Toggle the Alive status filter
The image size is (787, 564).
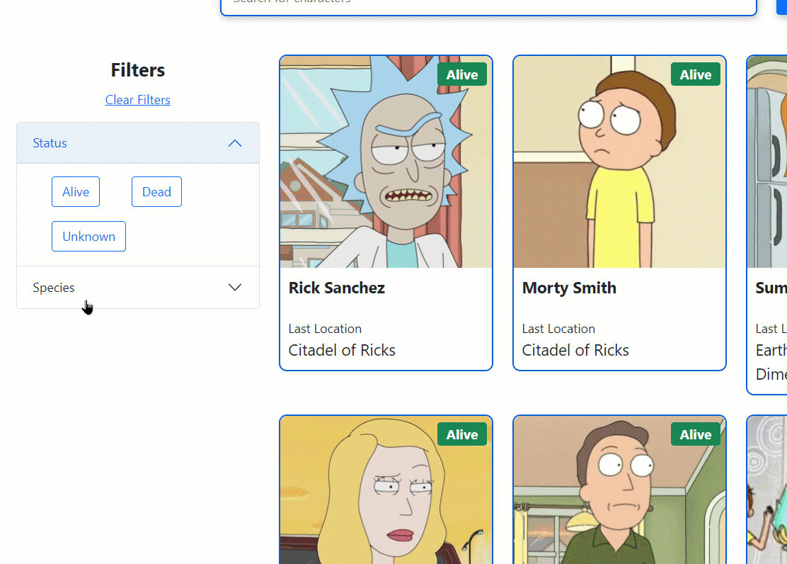tap(76, 191)
